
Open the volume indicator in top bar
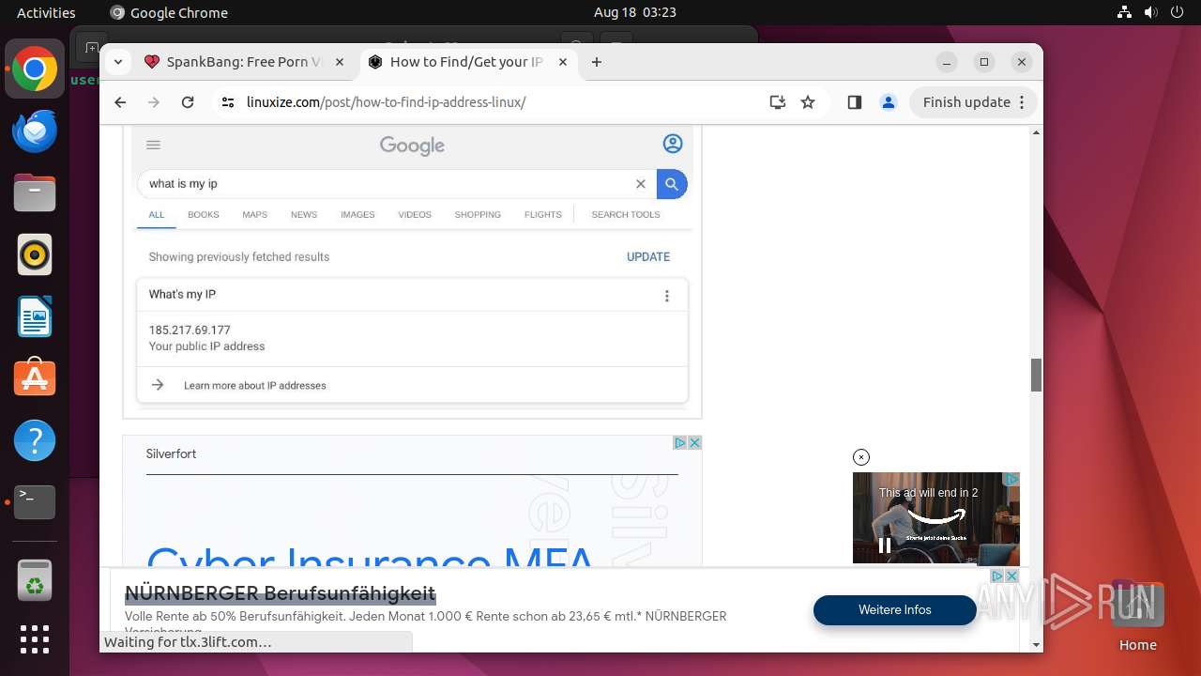coord(1151,12)
